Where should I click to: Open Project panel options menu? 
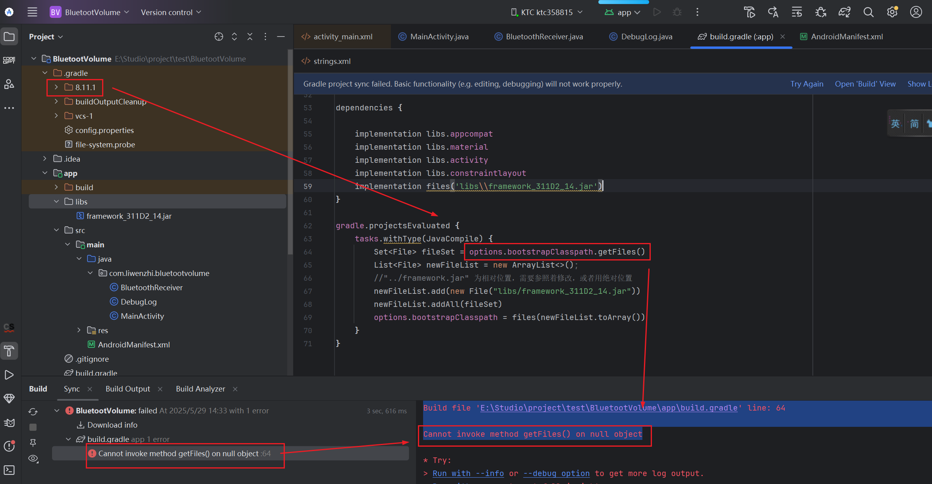pyautogui.click(x=265, y=37)
